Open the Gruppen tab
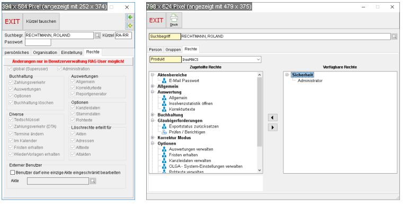Screen dimensions: 419x207 173,50
